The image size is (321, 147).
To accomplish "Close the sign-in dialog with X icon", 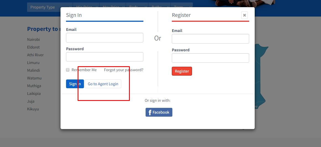I will [x=244, y=15].
